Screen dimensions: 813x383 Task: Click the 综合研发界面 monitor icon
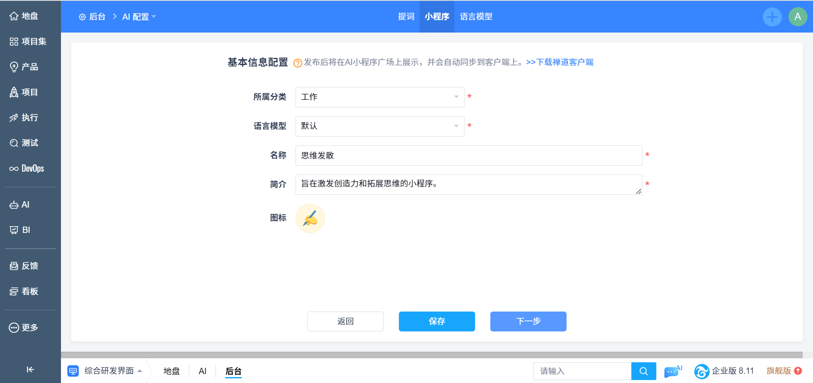[x=73, y=371]
